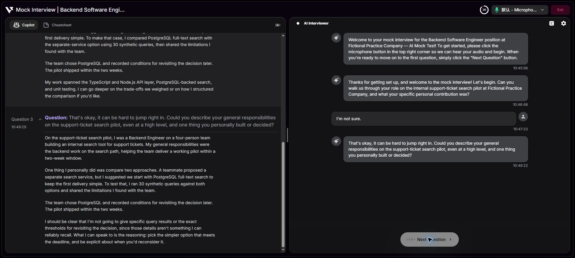
Task: Click the circular timer icon showing 26
Action: coord(484,10)
